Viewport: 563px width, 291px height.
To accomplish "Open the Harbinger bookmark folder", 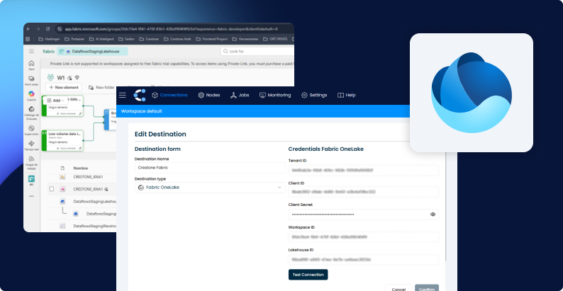I will tap(49, 39).
